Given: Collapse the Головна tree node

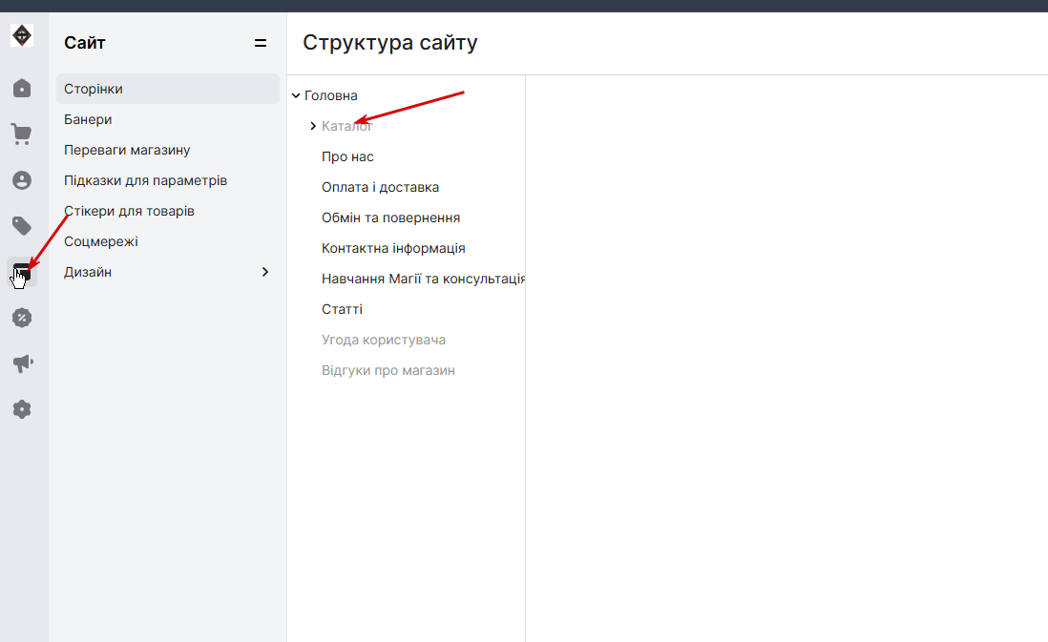Looking at the screenshot, I should point(296,95).
